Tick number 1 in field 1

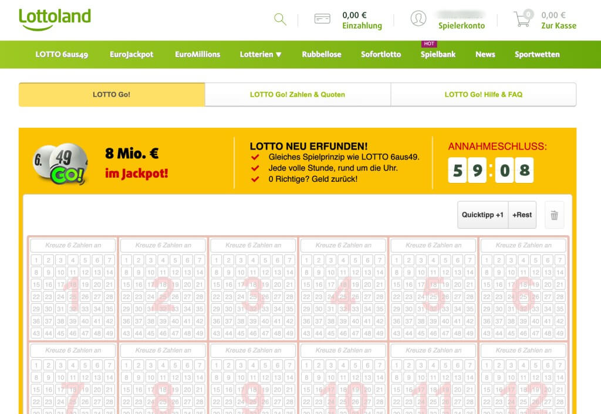(36, 260)
